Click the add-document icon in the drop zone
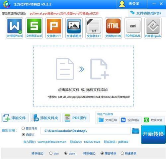Image resolution: width=166 pixels, height=159 pixels. tap(100, 69)
